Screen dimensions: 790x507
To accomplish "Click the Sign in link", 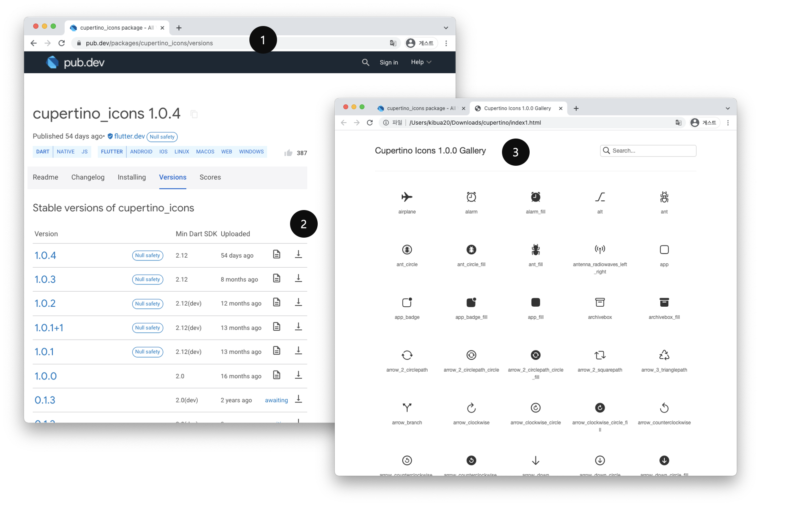I will tap(388, 62).
